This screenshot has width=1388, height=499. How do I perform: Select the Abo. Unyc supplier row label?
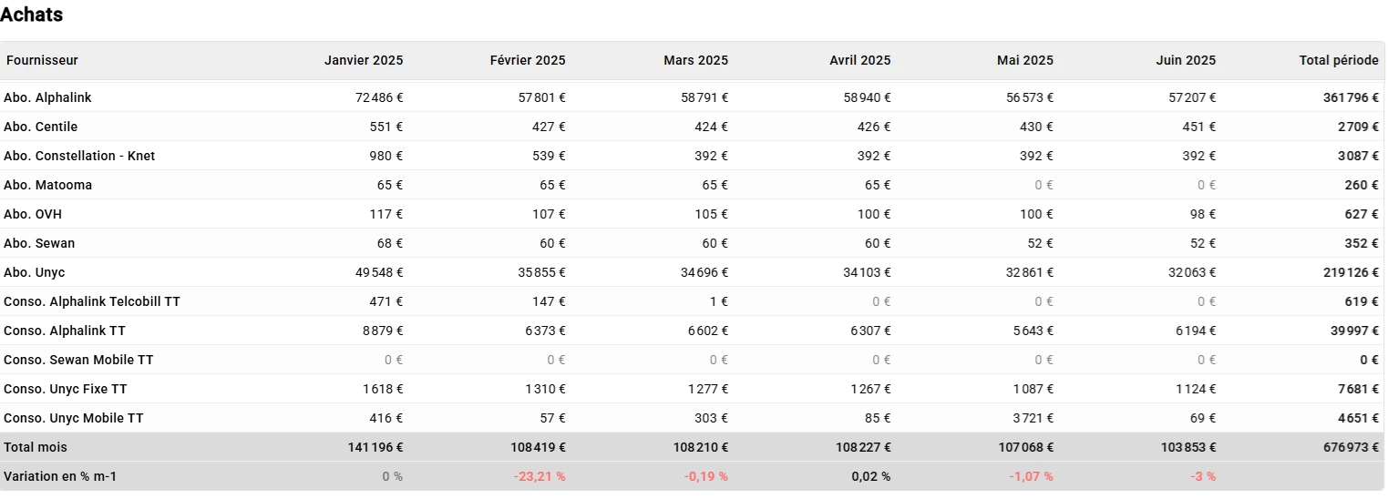point(35,272)
